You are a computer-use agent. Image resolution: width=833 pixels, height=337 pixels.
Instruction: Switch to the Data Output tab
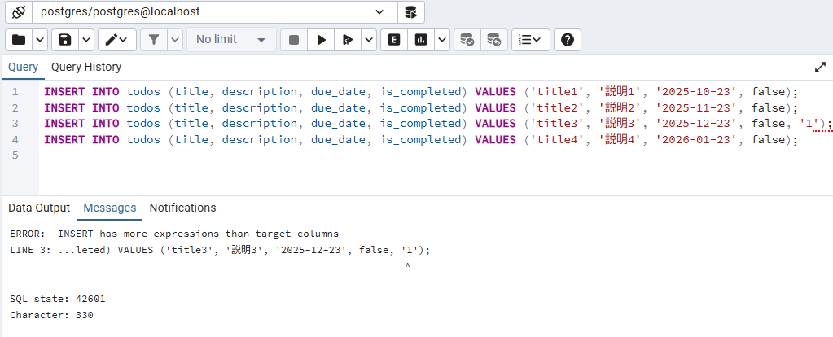[39, 208]
